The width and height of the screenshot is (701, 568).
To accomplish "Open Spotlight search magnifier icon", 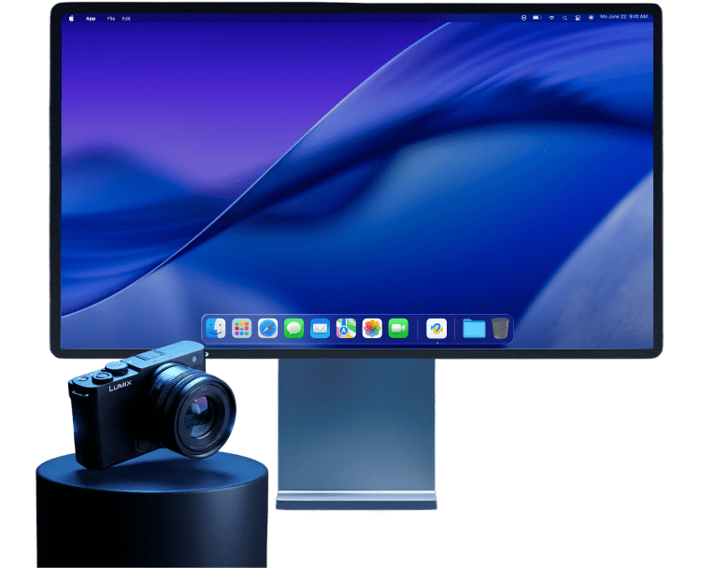I will pyautogui.click(x=565, y=19).
